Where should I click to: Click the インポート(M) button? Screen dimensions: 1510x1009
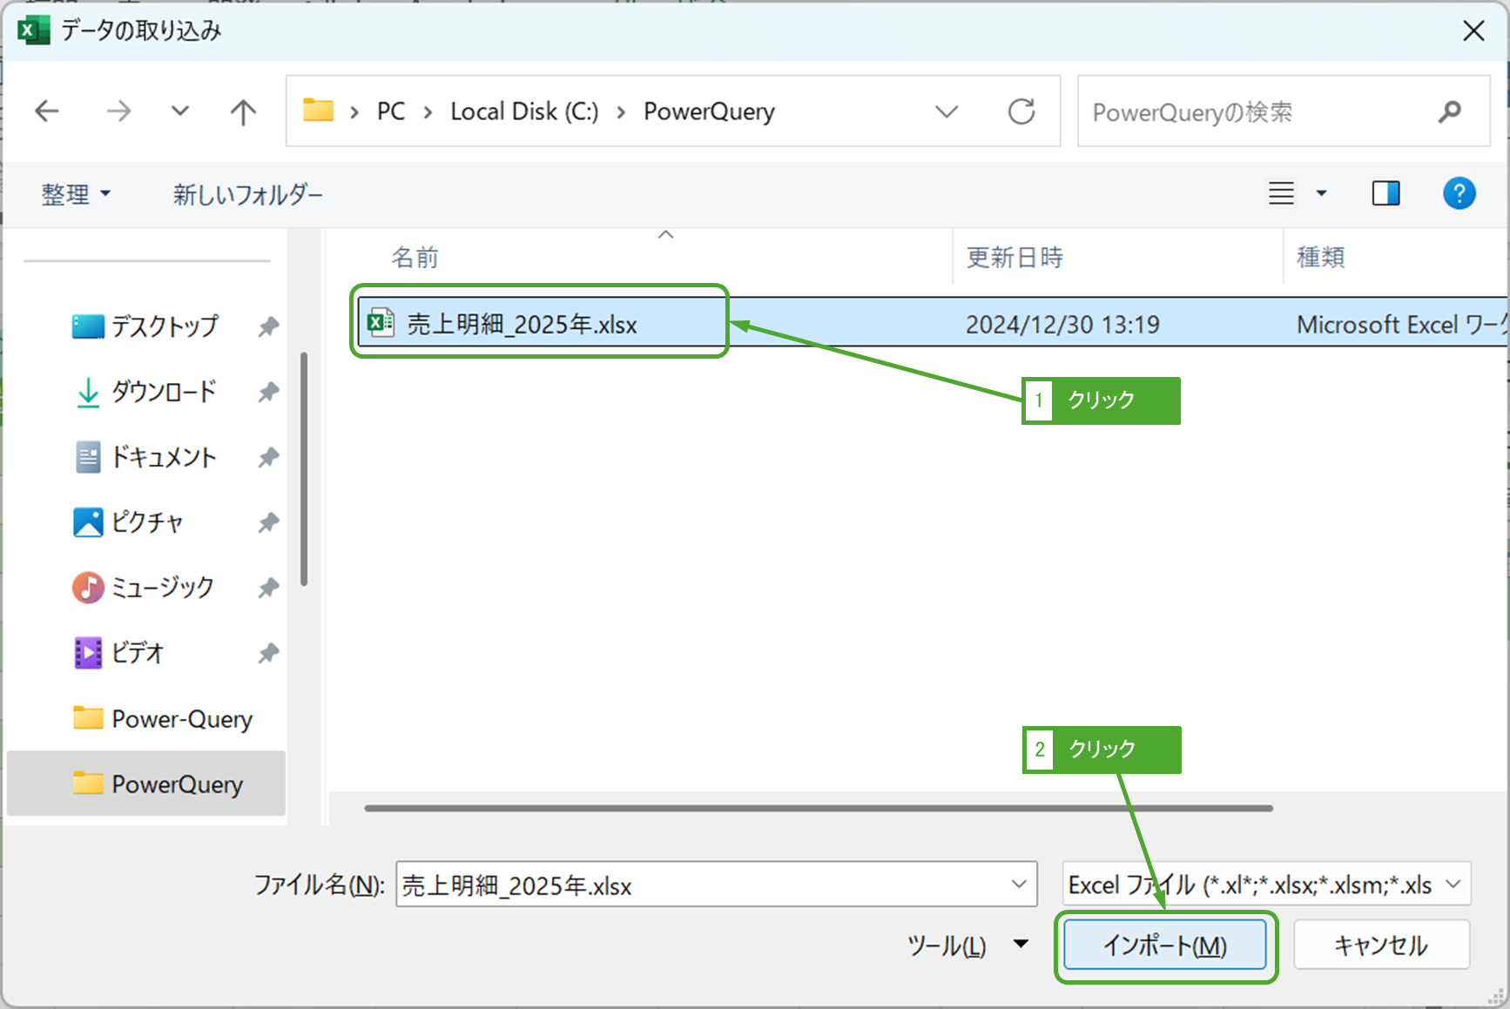coord(1164,945)
